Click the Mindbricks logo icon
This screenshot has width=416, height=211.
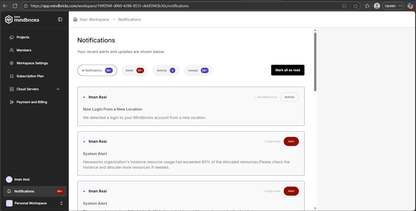[x=9, y=19]
